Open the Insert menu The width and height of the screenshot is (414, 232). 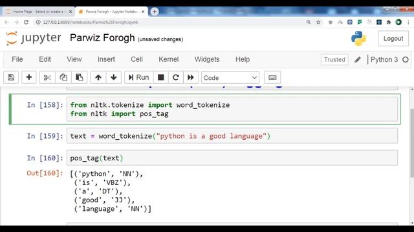[x=106, y=59]
